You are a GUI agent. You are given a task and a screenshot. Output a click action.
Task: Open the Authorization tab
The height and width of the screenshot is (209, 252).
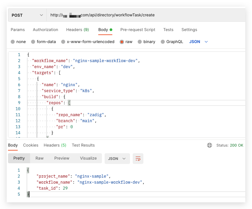pyautogui.click(x=45, y=30)
